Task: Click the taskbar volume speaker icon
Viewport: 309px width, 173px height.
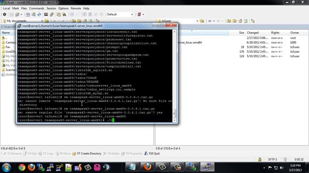Action: click(x=282, y=168)
